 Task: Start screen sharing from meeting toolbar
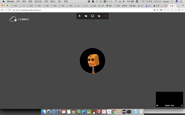[x=92, y=16]
